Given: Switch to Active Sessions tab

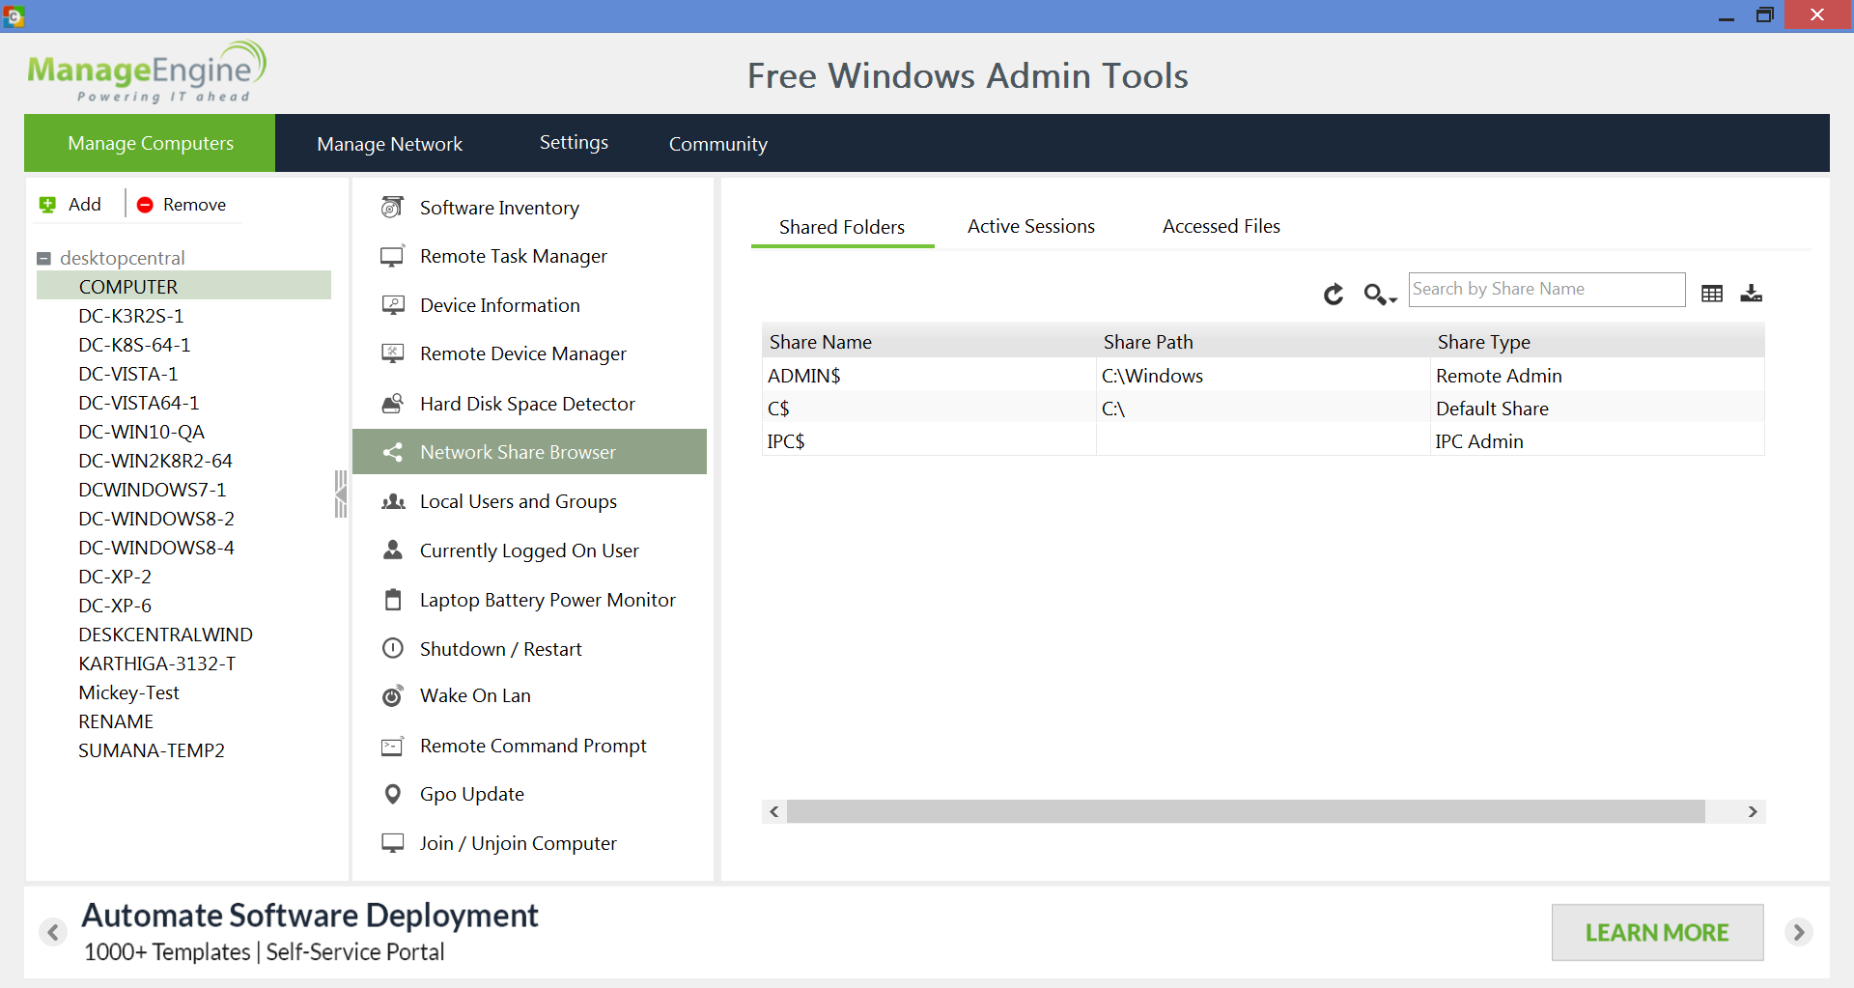Looking at the screenshot, I should pyautogui.click(x=1031, y=226).
